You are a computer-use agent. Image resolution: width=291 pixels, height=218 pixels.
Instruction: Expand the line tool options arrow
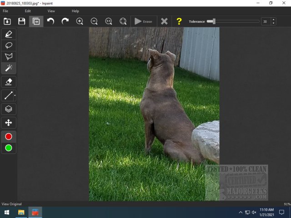pos(15,96)
